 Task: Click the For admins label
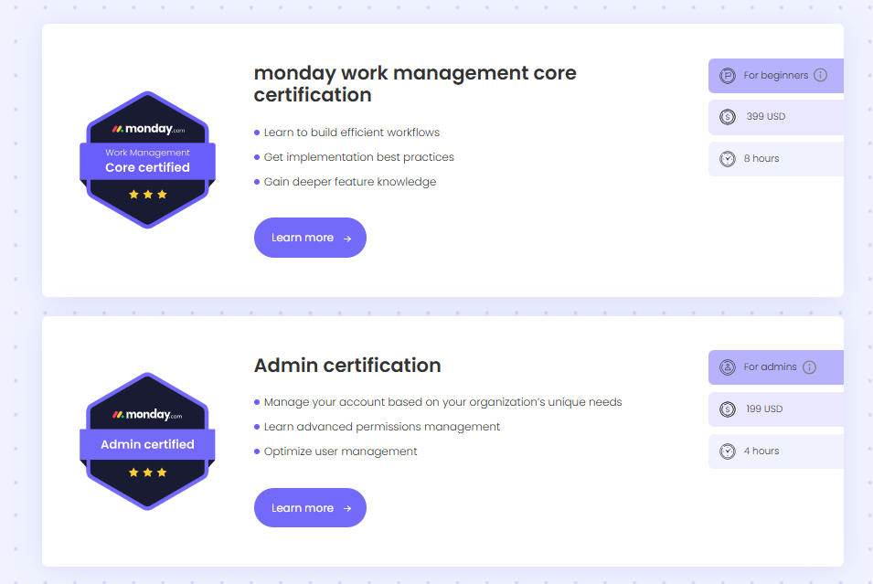click(x=770, y=367)
